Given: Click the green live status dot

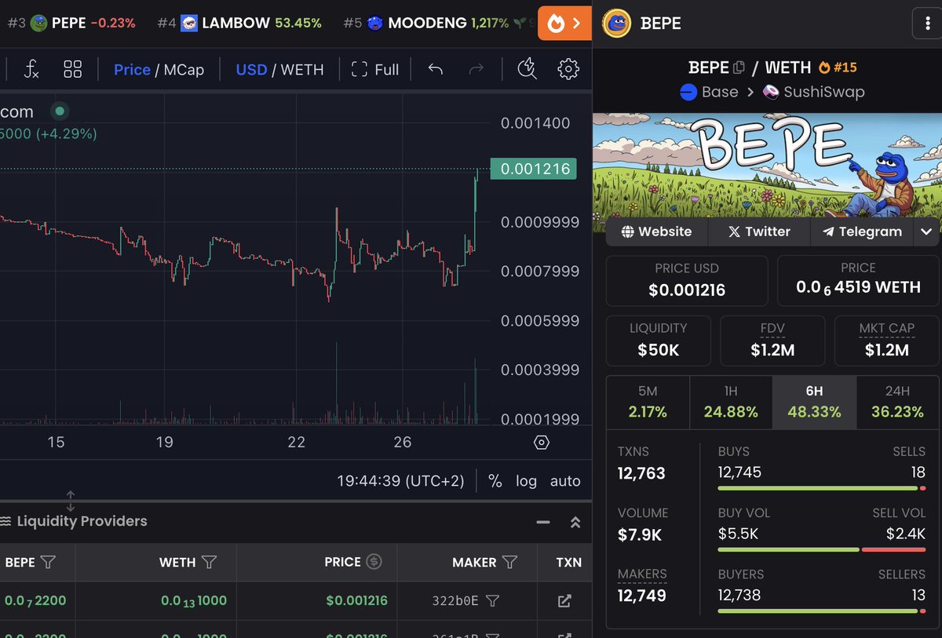Looking at the screenshot, I should point(60,111).
